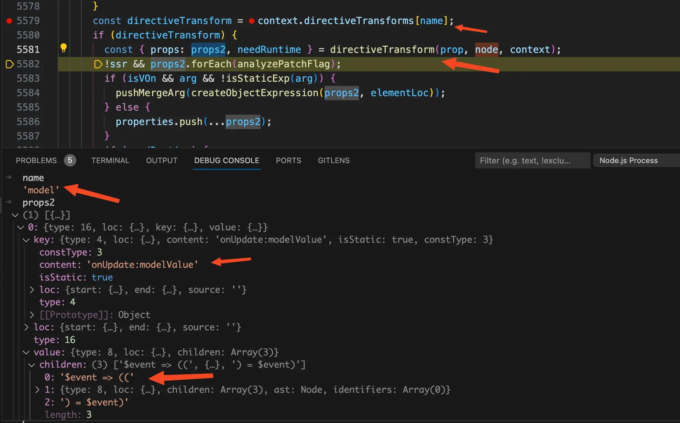680x423 pixels.
Task: Open the GITLENS tab
Action: [x=333, y=160]
